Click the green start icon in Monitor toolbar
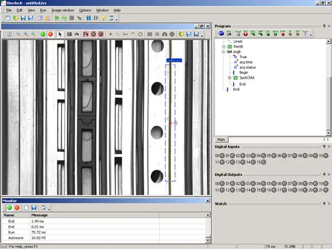 point(9,207)
